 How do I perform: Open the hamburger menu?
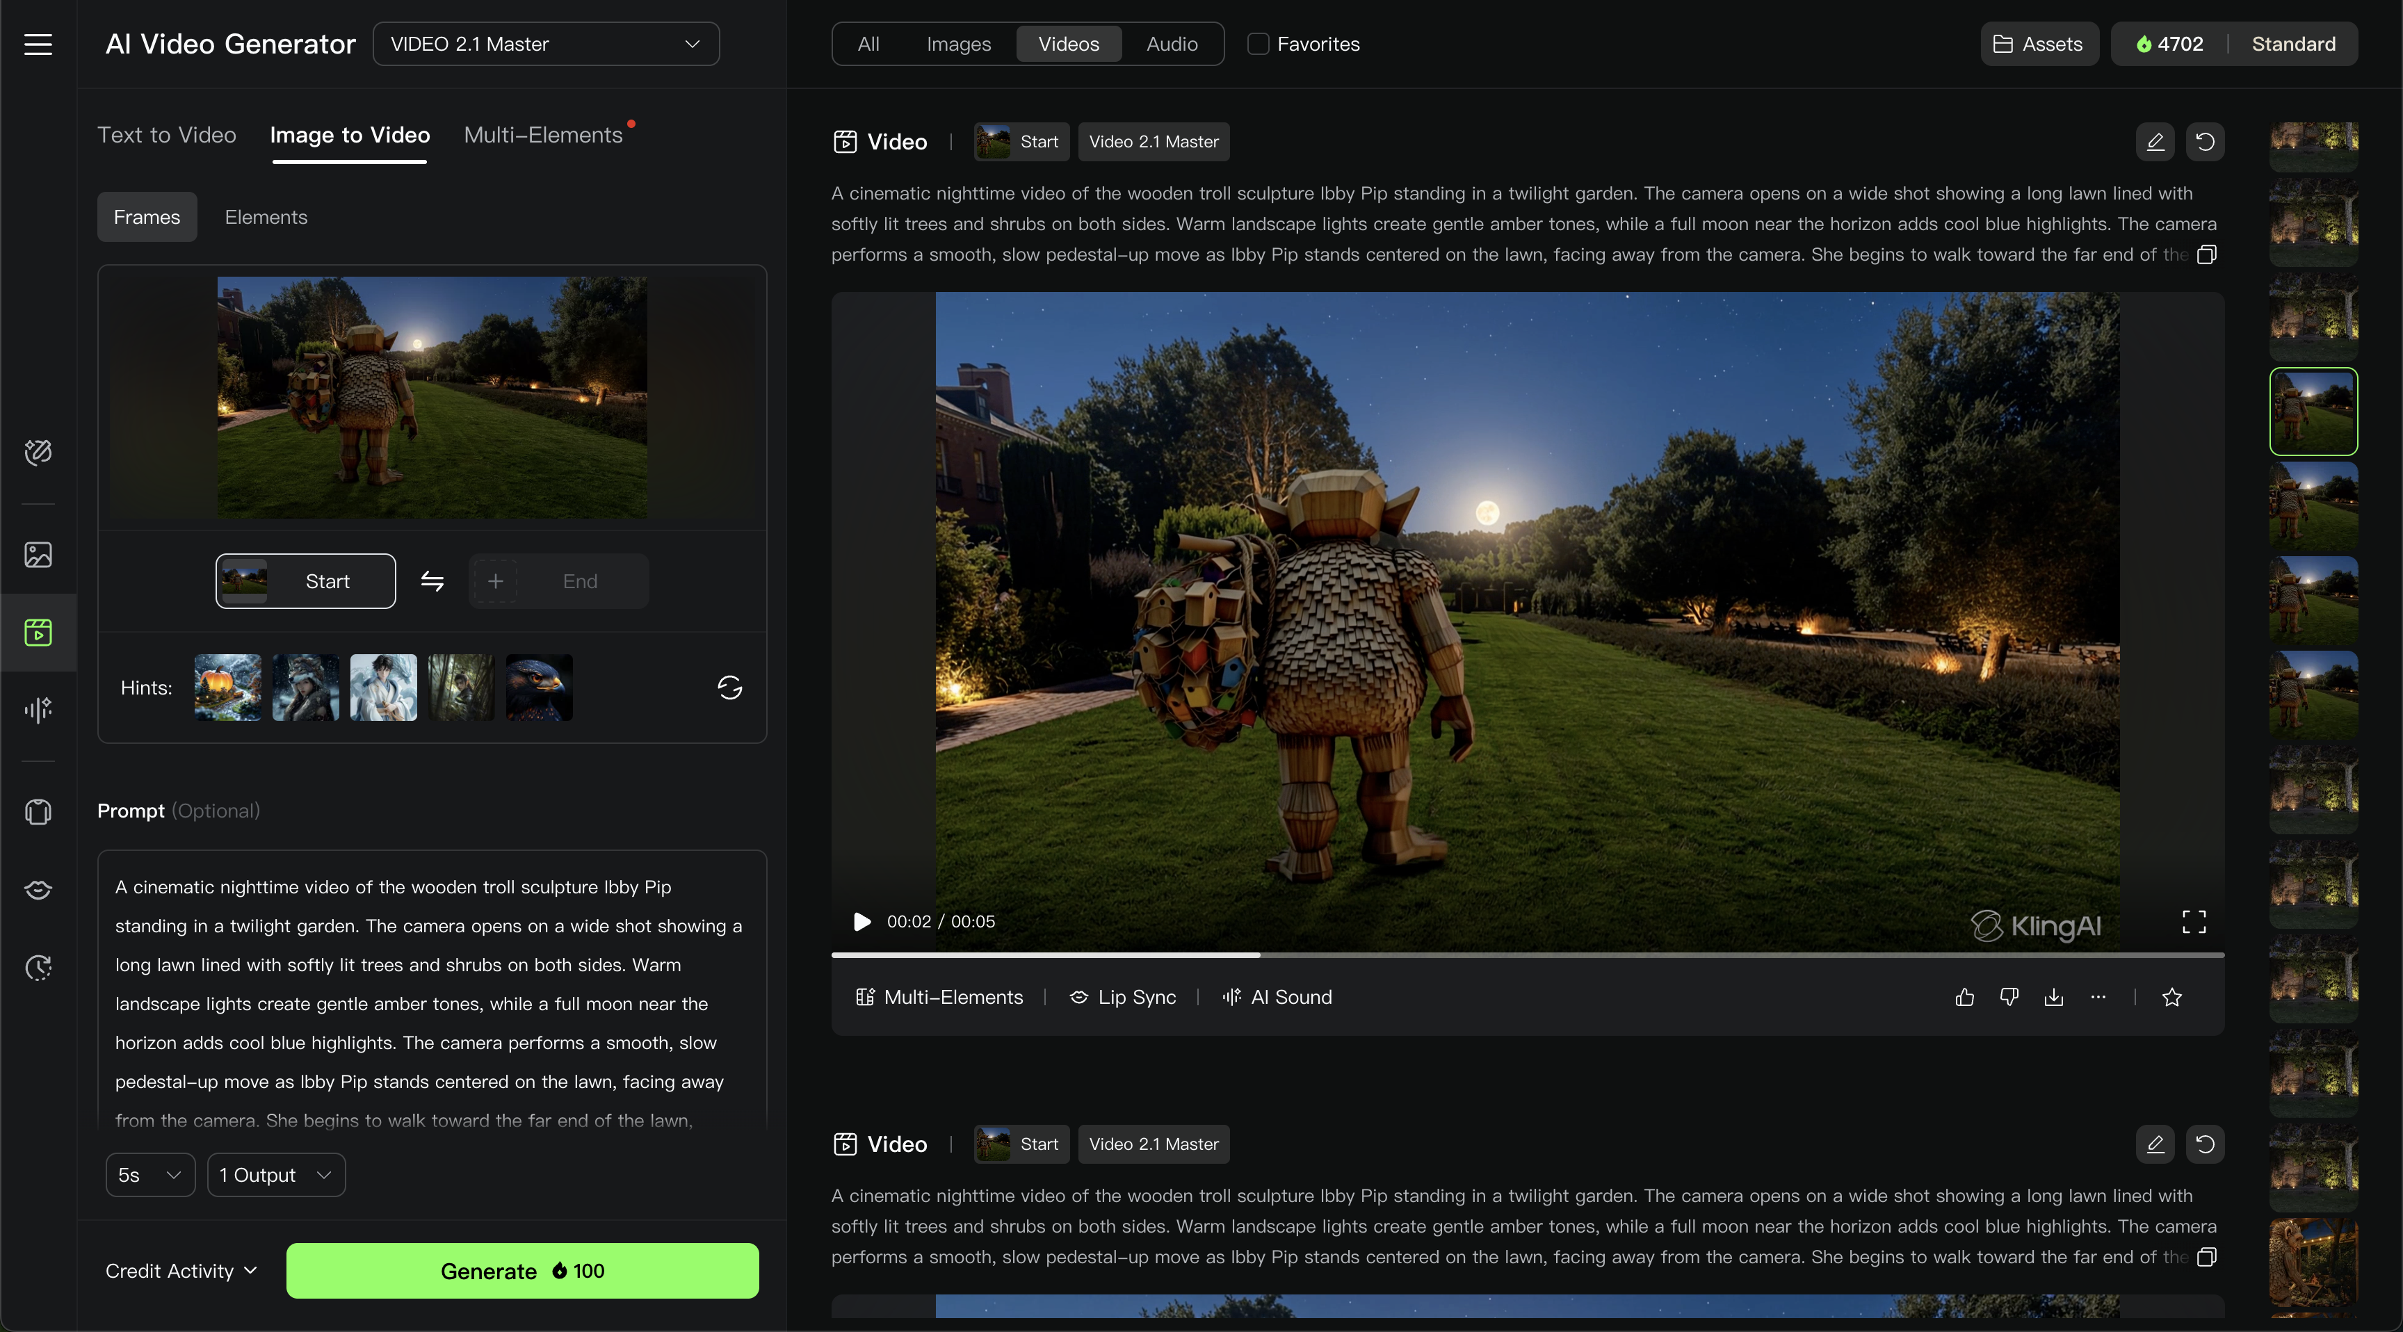38,44
